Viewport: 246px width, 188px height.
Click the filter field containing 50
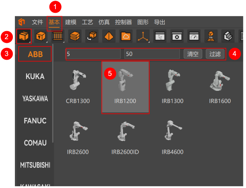coord(152,54)
